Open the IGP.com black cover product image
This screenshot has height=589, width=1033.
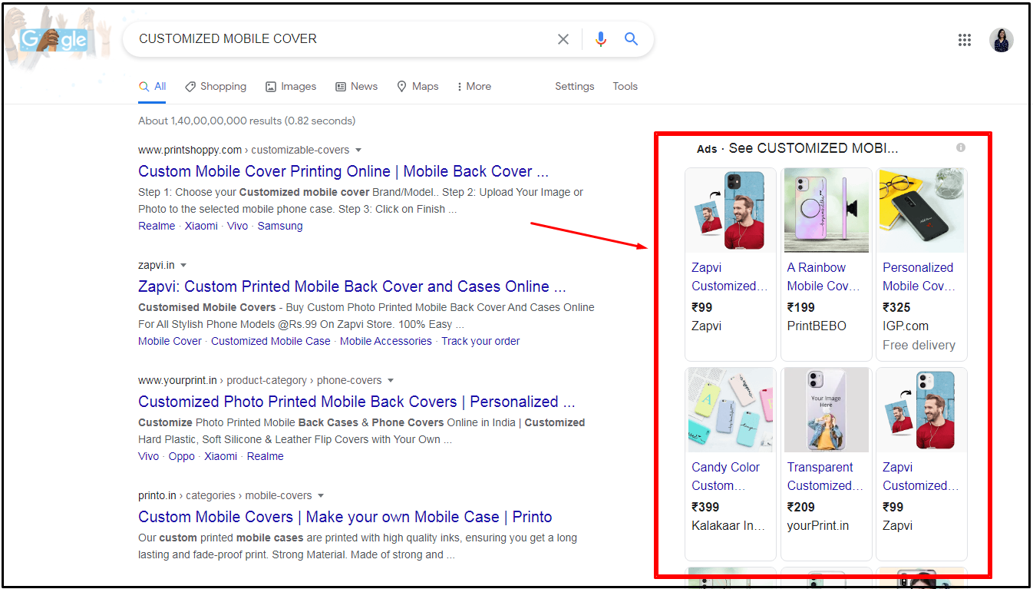coord(922,210)
